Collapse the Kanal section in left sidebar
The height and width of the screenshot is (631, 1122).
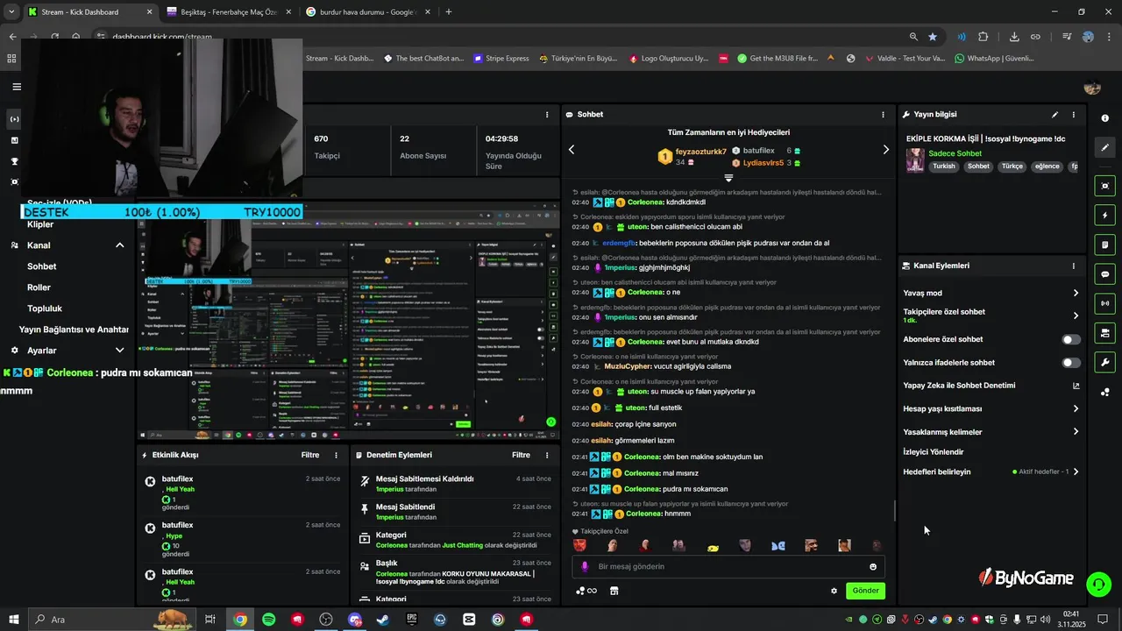[x=120, y=245]
